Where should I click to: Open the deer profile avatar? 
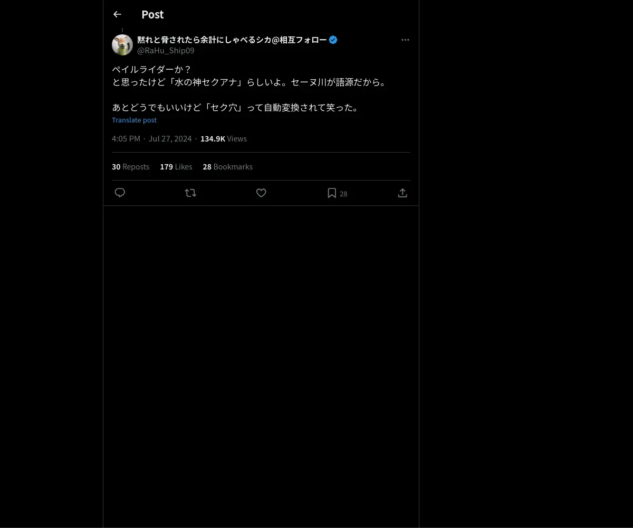click(x=122, y=45)
